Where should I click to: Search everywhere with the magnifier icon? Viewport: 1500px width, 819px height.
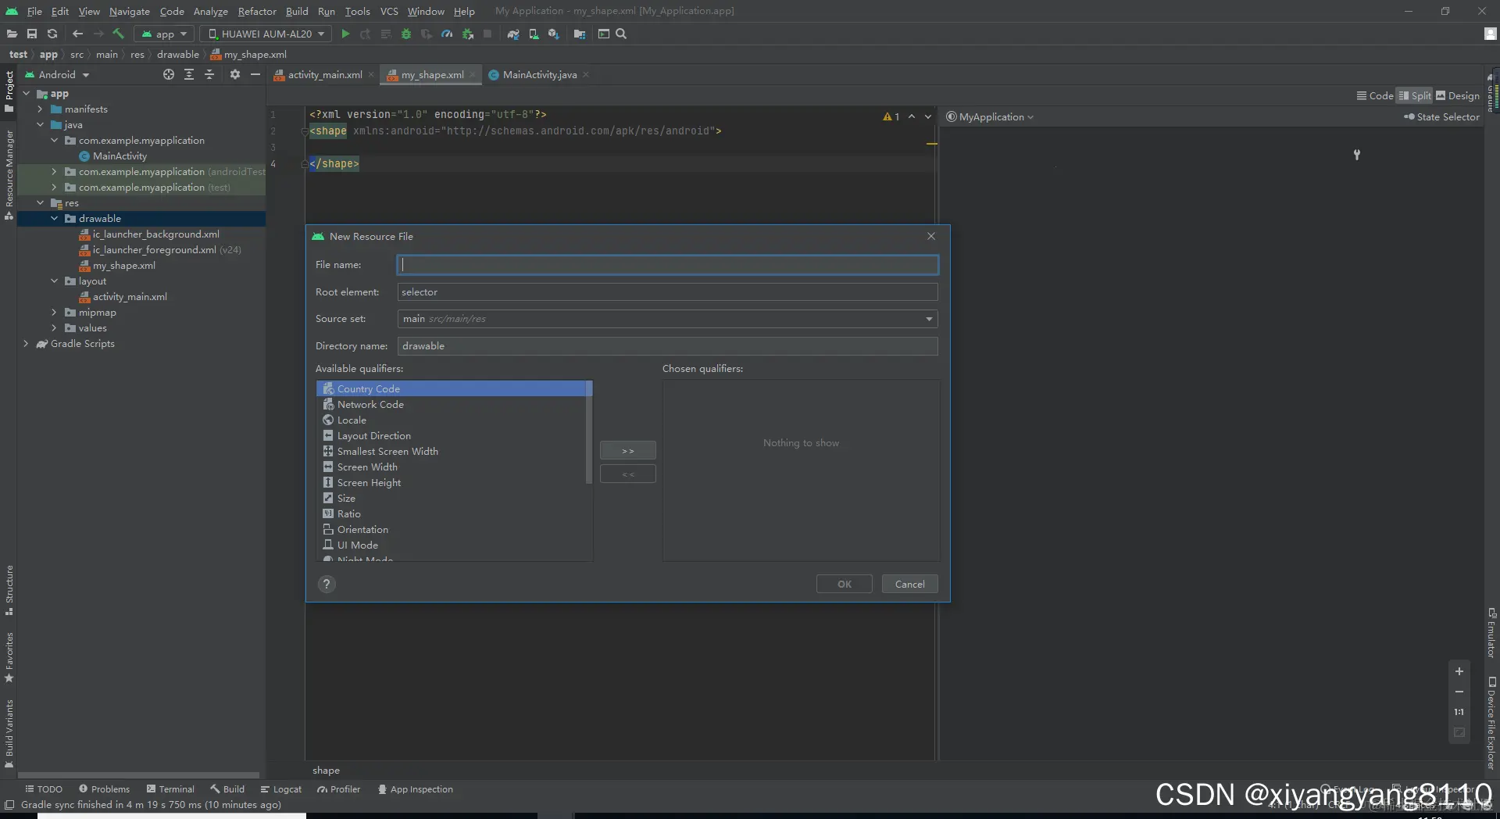tap(621, 34)
